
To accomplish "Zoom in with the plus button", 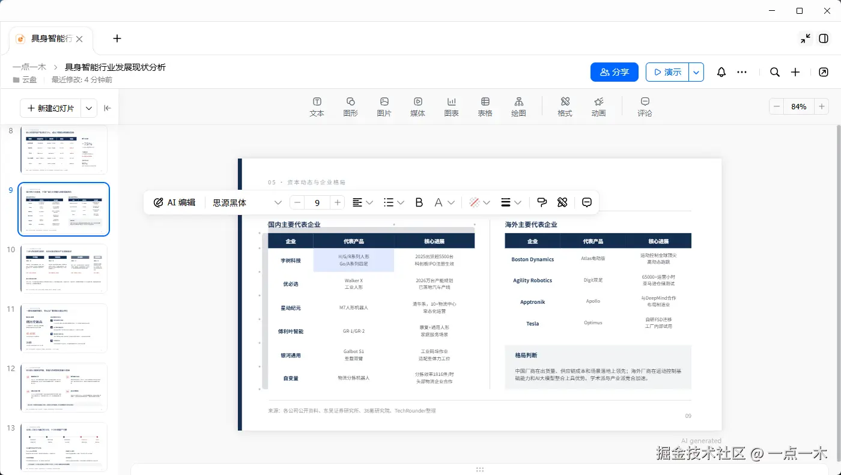I will point(822,106).
